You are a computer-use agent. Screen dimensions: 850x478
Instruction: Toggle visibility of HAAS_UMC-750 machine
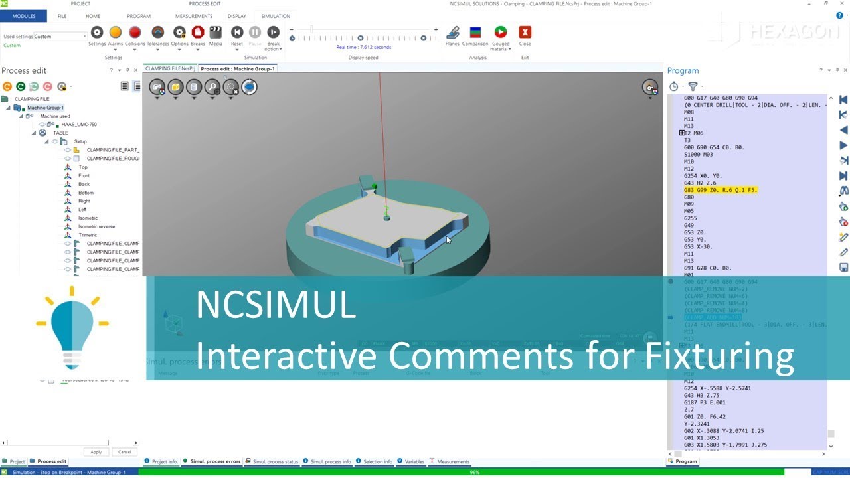click(42, 124)
